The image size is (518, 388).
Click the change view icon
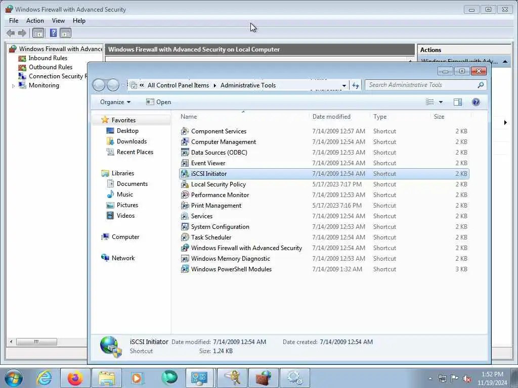[x=430, y=102]
